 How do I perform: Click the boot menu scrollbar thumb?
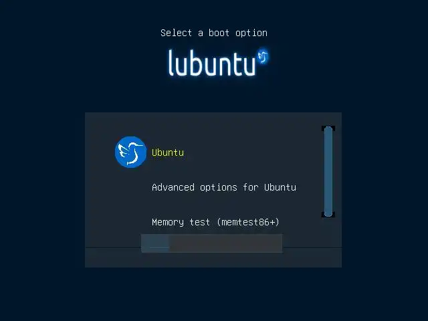pos(328,171)
